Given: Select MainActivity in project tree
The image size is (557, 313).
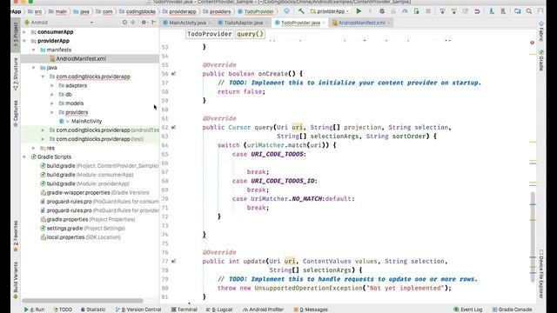Looking at the screenshot, I should (x=86, y=121).
